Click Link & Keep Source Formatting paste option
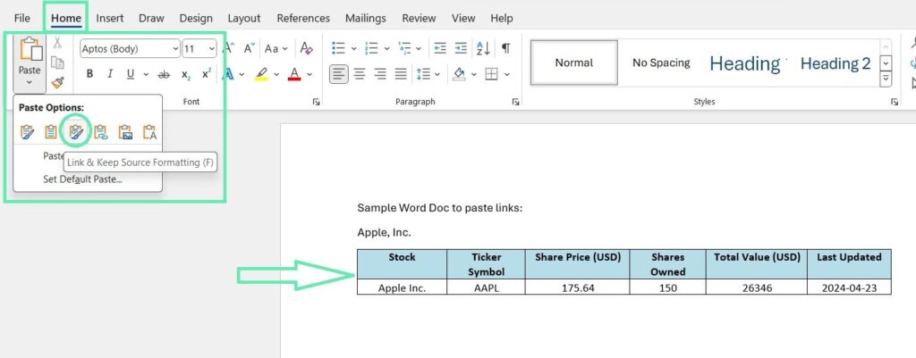Screen dimensions: 916x358 pyautogui.click(x=77, y=133)
